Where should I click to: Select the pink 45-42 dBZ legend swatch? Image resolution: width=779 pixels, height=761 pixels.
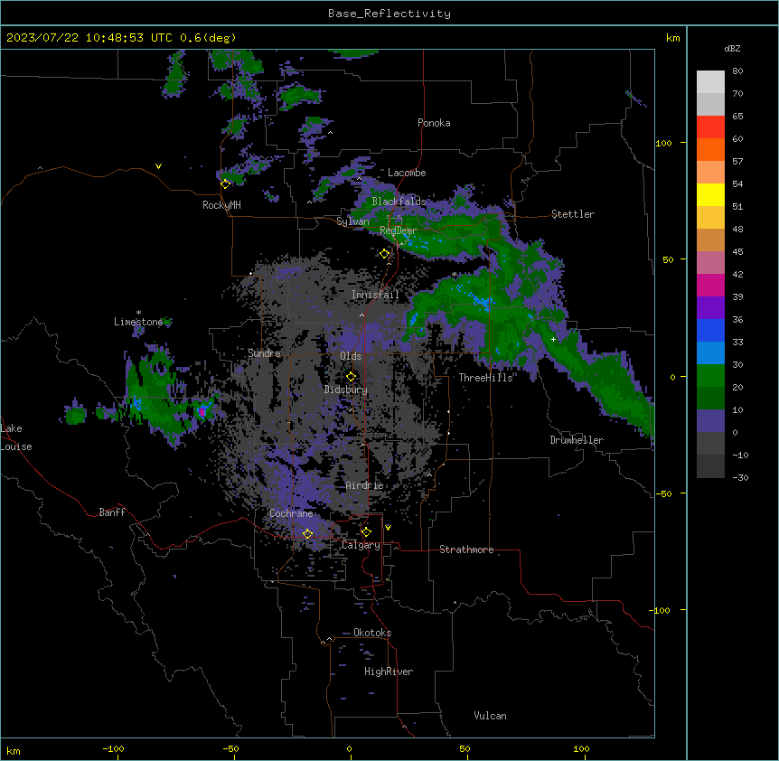pos(710,263)
